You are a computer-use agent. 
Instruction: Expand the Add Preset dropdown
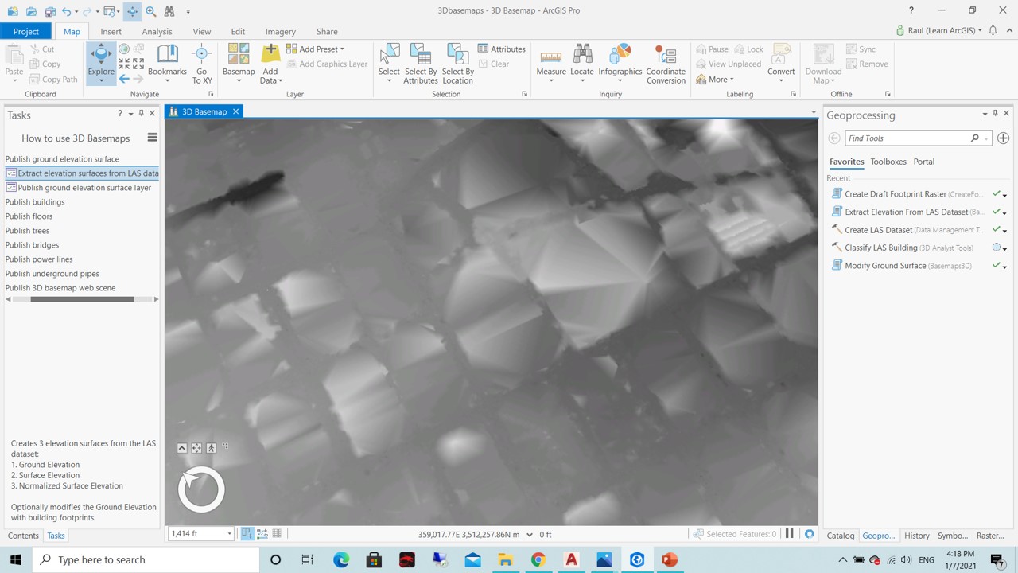[x=341, y=49]
